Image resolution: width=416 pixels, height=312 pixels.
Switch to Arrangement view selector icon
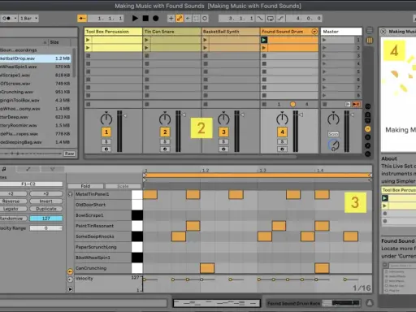point(370,30)
